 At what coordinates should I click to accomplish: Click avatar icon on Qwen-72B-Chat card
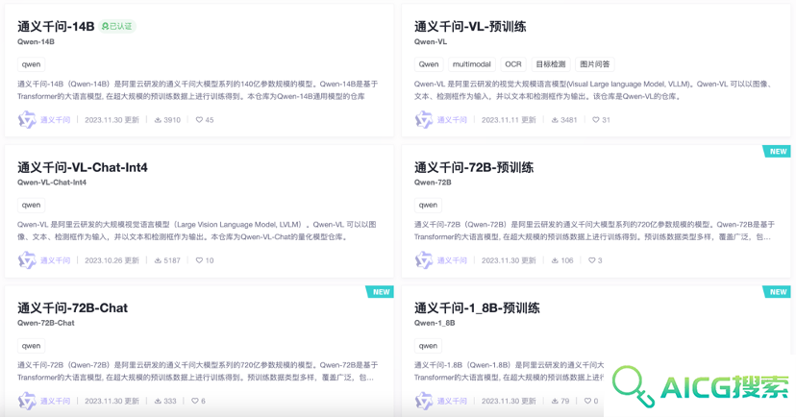tap(27, 401)
